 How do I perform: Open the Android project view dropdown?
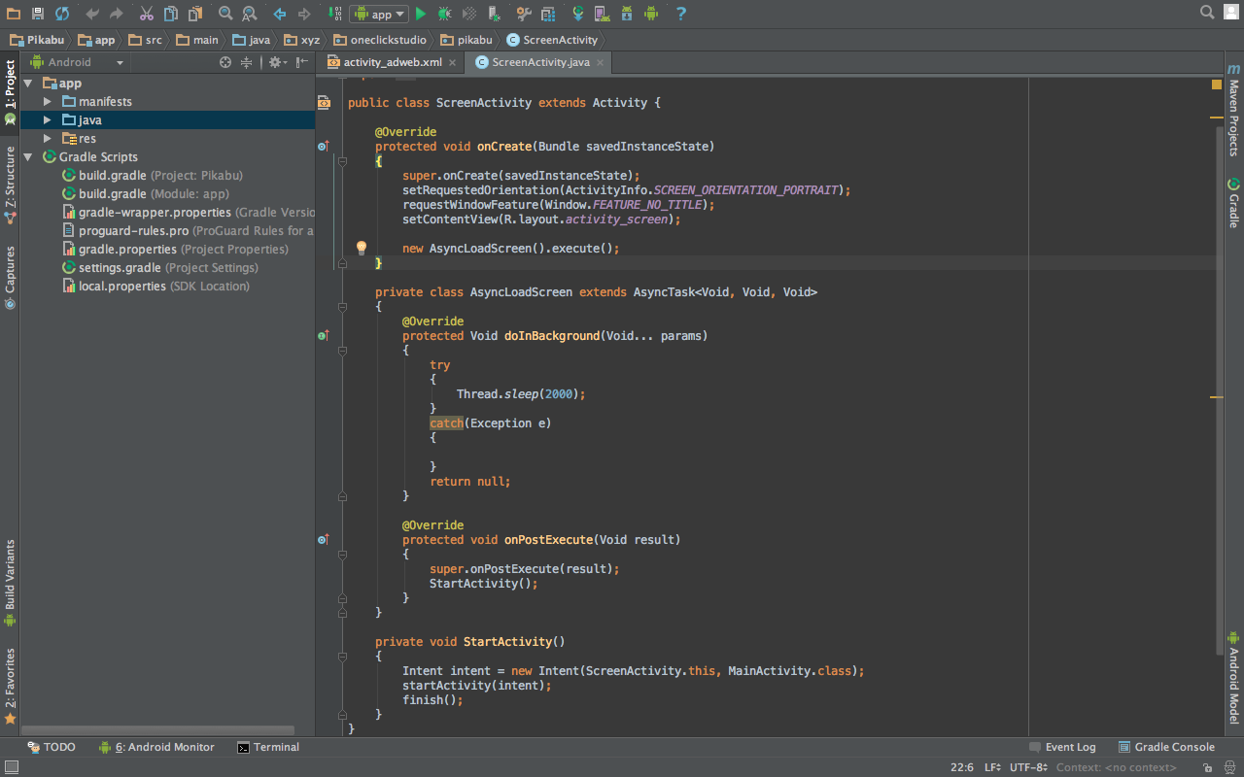pyautogui.click(x=78, y=62)
